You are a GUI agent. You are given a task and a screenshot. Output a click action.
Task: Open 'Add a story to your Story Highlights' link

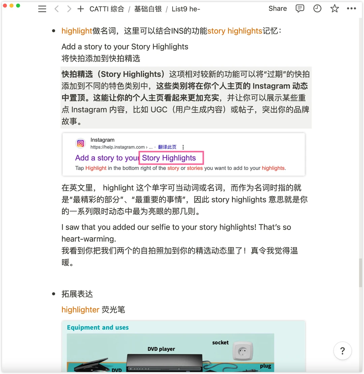(135, 158)
